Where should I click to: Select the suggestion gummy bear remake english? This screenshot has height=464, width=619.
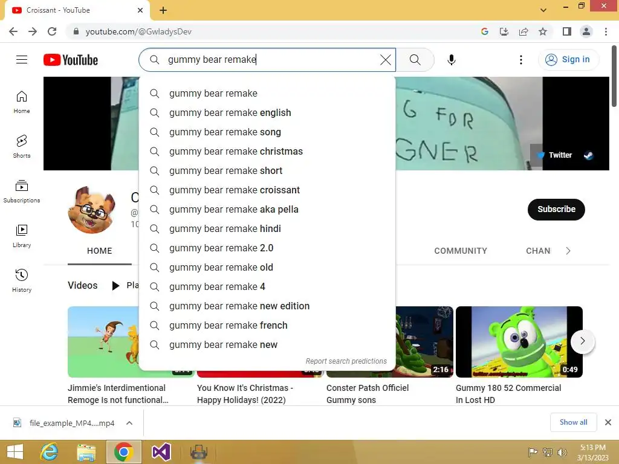tap(267, 113)
